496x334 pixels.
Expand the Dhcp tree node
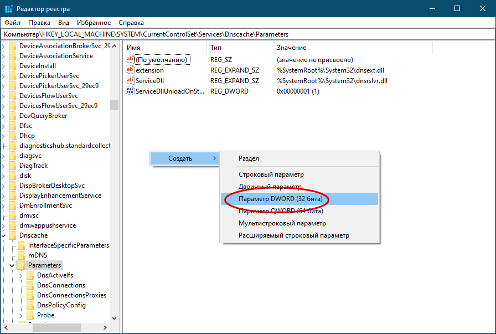click(x=3, y=136)
